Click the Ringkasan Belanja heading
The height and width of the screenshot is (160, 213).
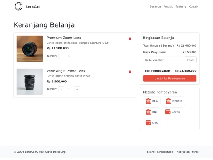(158, 38)
